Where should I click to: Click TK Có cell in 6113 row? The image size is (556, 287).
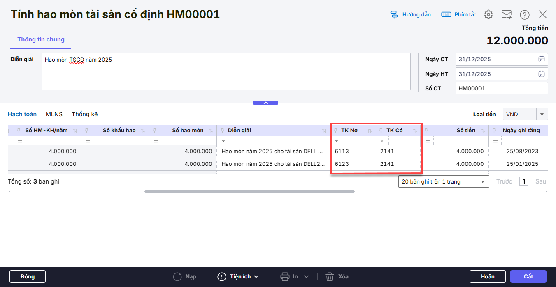click(398, 151)
